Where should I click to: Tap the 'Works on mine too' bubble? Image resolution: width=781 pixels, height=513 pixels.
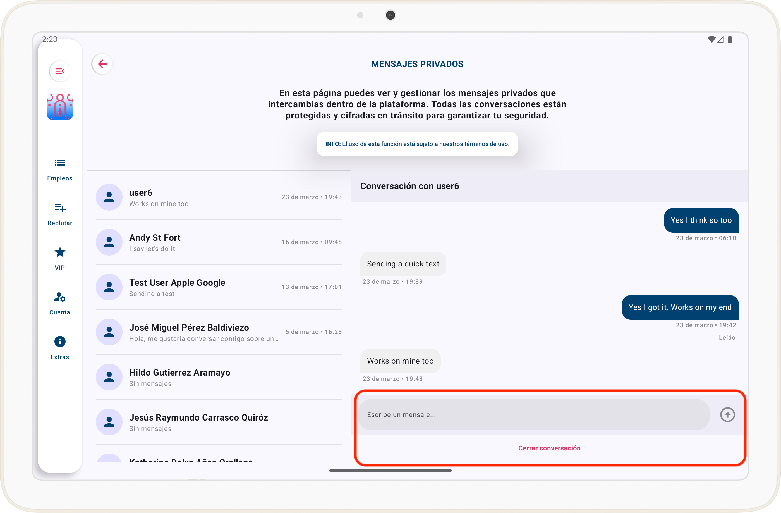click(x=400, y=361)
